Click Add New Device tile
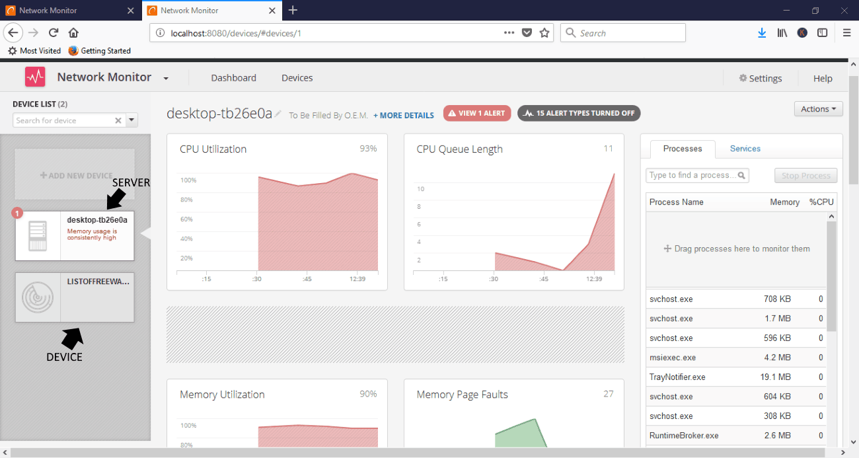This screenshot has width=859, height=458. [75, 175]
